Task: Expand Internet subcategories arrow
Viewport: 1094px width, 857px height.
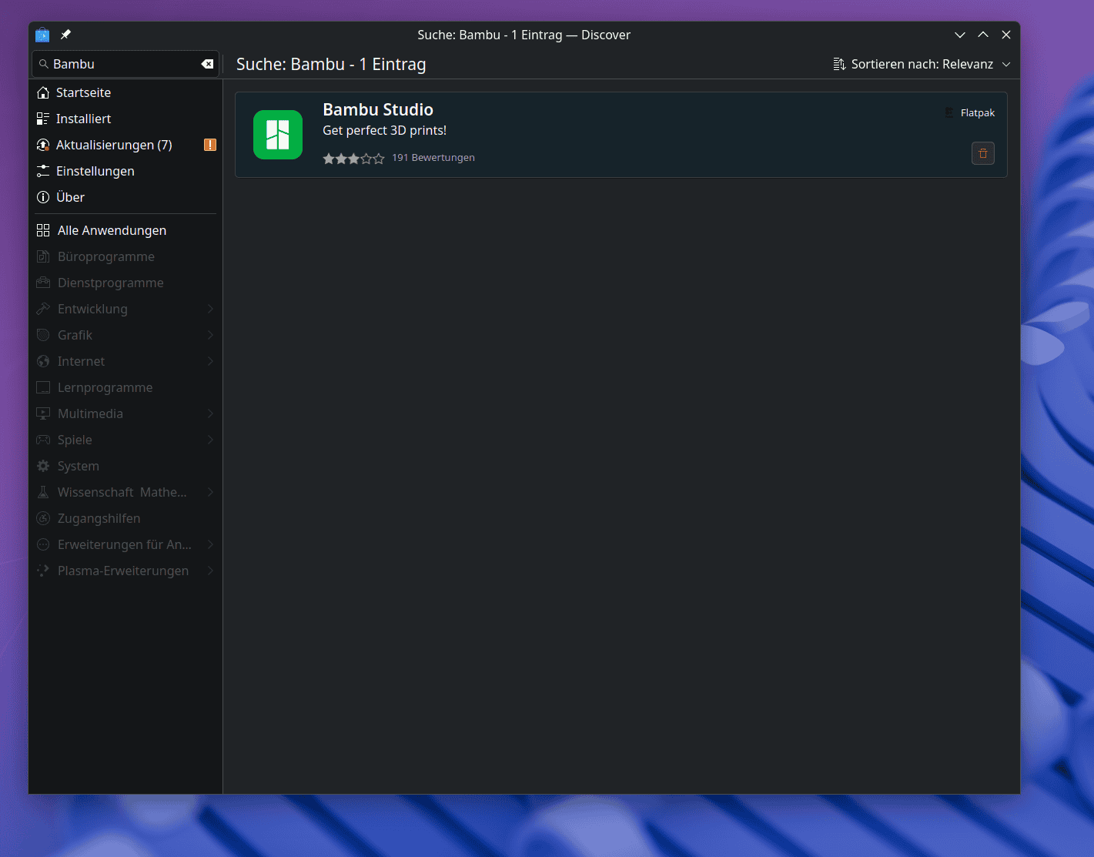Action: coord(210,361)
